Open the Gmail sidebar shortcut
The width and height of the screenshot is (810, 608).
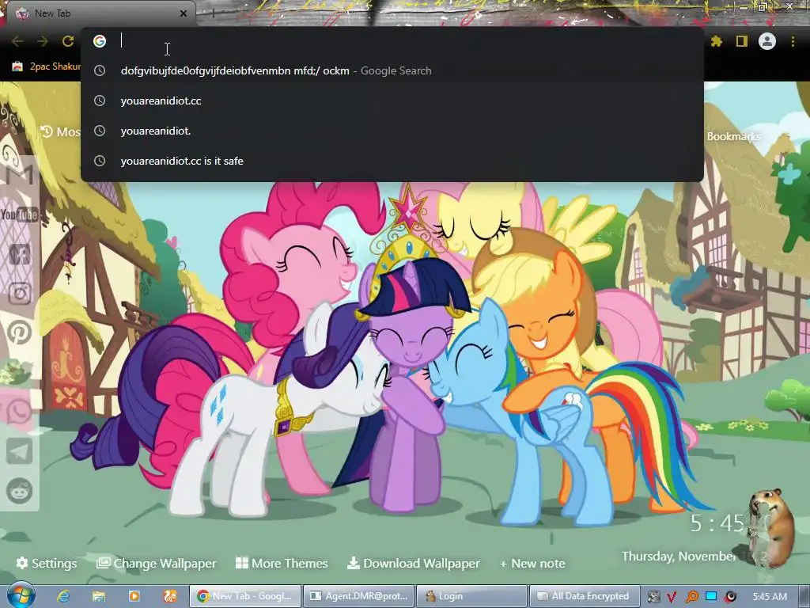point(20,174)
